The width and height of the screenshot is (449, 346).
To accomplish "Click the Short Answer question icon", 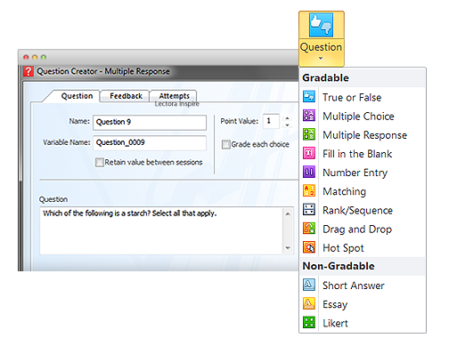I will pos(309,286).
